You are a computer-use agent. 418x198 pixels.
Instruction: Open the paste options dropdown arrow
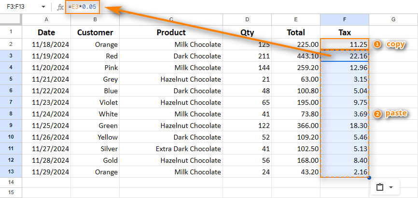391,187
